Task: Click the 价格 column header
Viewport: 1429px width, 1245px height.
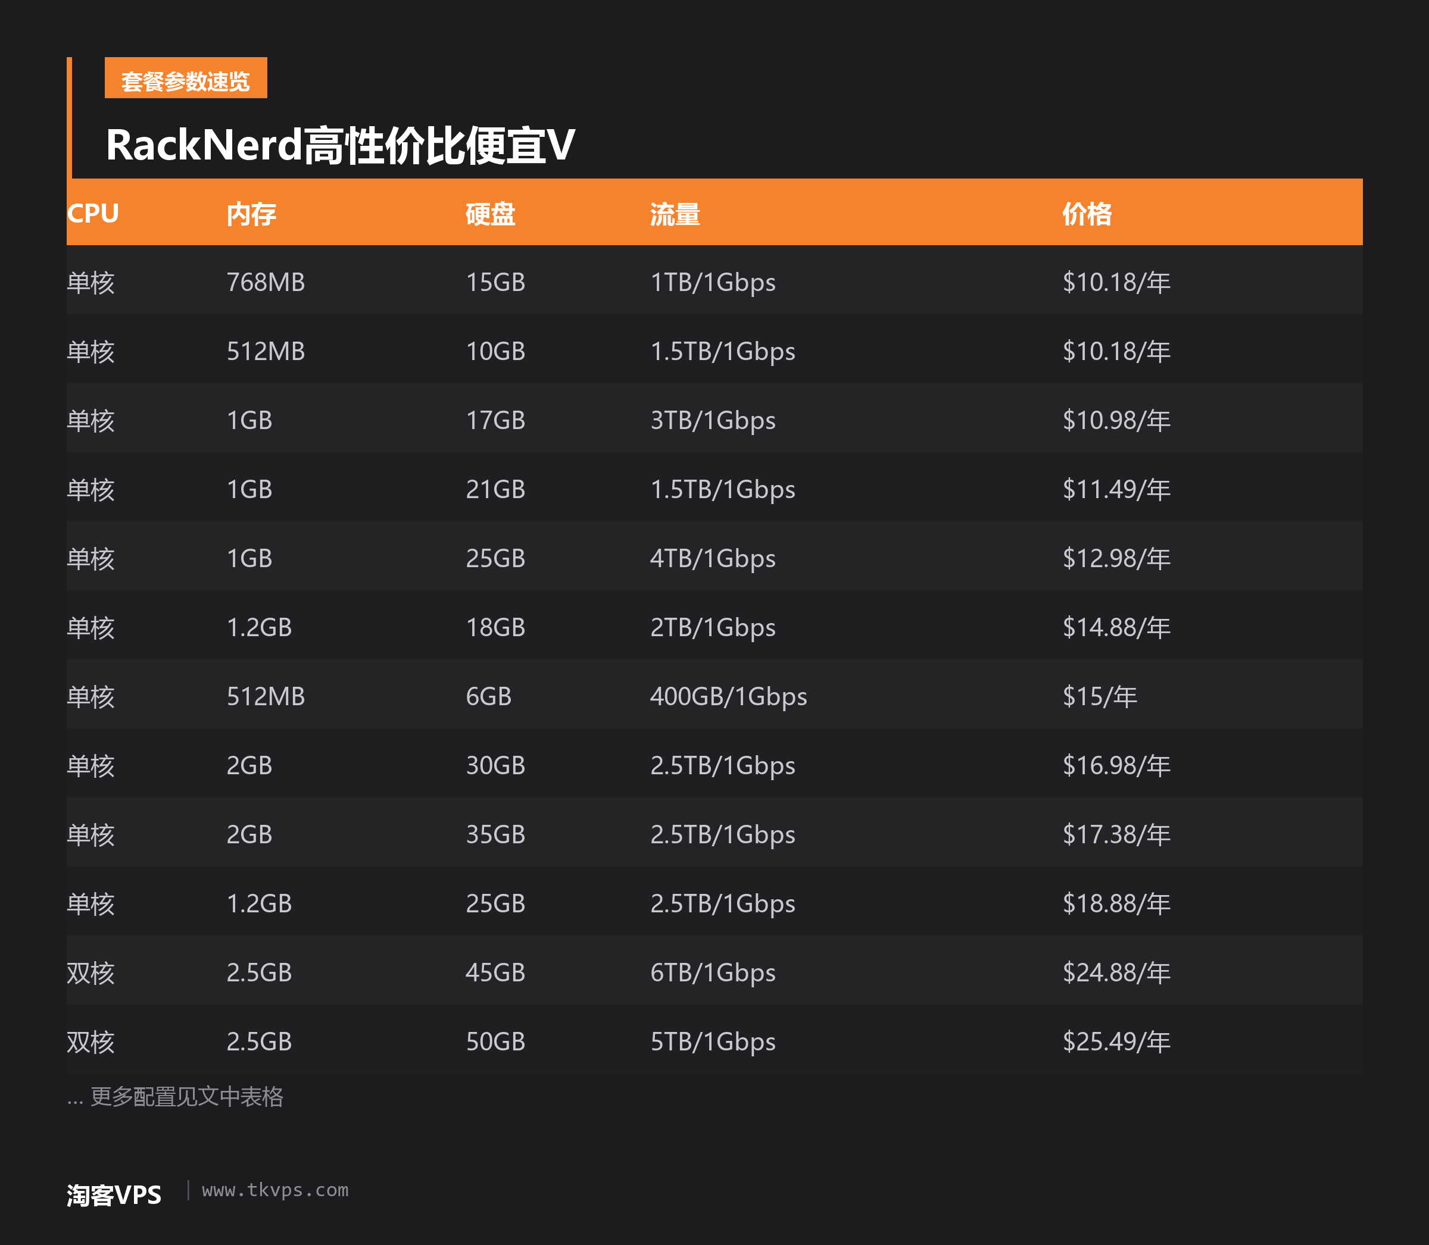Action: click(1087, 213)
